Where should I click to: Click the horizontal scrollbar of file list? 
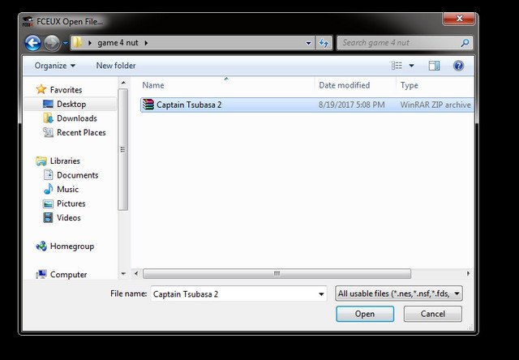click(x=276, y=274)
